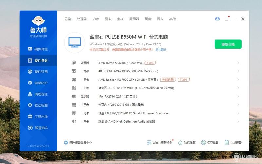Image resolution: width=262 pixels, height=164 pixels.
Task: Click the 鲁大师 mascot logo
Action: (x=38, y=21)
